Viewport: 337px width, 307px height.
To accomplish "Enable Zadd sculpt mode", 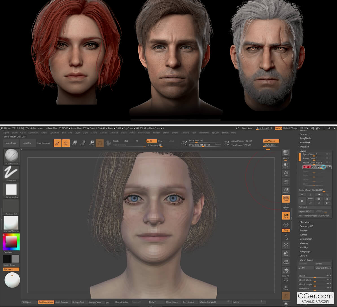I will coord(152,141).
